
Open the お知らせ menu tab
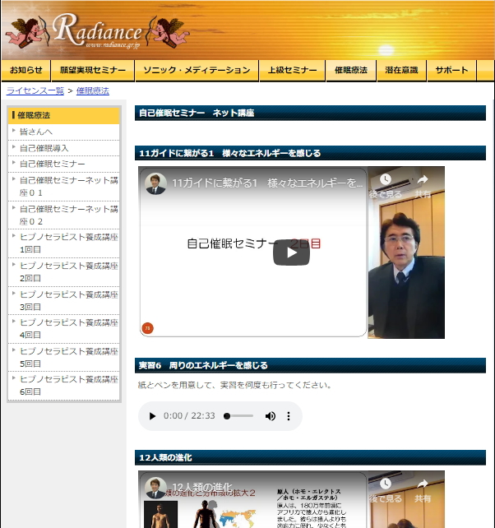26,71
